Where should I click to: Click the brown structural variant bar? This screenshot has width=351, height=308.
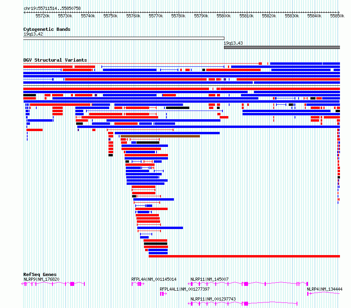click(160, 136)
